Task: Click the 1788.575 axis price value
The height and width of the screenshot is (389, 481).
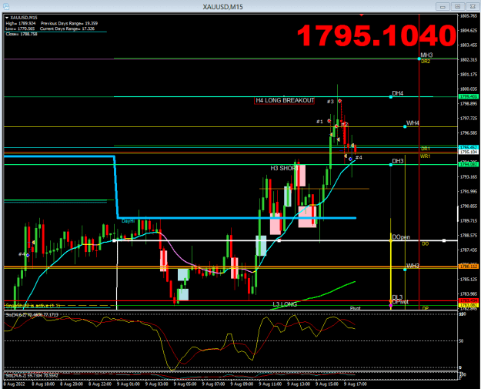Action: pos(469,236)
